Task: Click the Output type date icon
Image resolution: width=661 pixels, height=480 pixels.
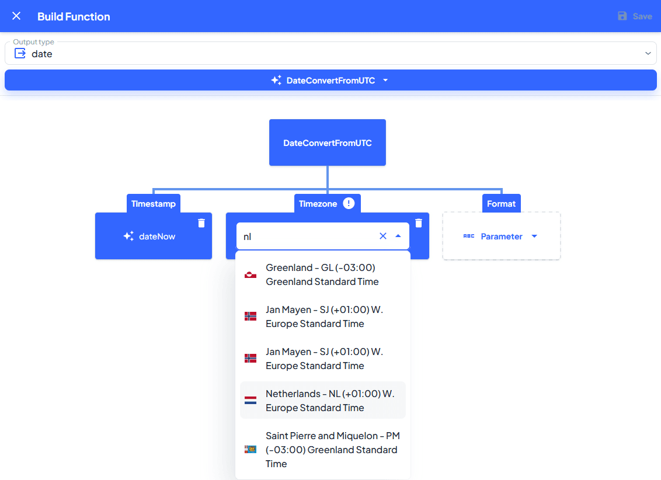Action: pos(20,54)
